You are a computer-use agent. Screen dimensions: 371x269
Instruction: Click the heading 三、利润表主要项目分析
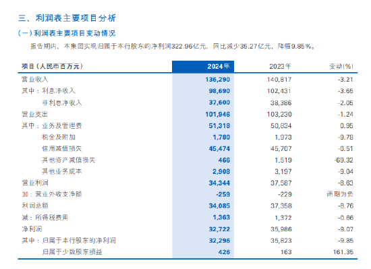(x=67, y=18)
